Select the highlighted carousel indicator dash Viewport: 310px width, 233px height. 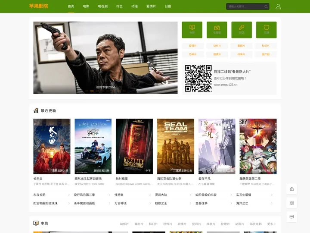(x=92, y=91)
